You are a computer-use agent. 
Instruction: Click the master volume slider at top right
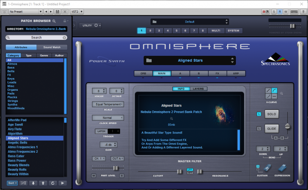tap(292, 26)
